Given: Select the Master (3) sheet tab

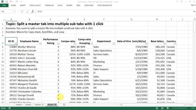Looking at the screenshot, I should pos(52,105).
